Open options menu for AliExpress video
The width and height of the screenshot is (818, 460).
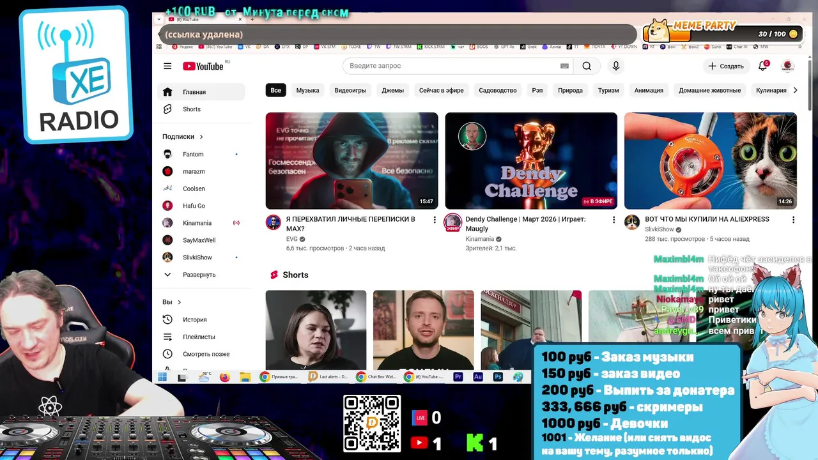(x=793, y=220)
